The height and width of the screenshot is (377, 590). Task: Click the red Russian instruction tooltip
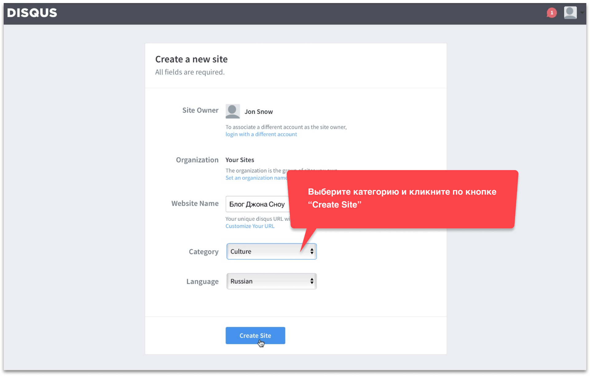point(402,198)
